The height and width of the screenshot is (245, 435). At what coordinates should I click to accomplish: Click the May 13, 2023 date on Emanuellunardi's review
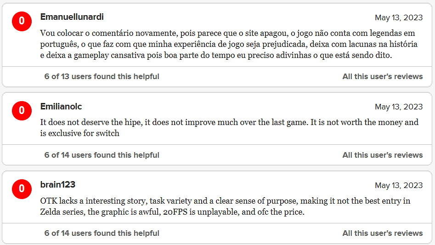point(398,18)
